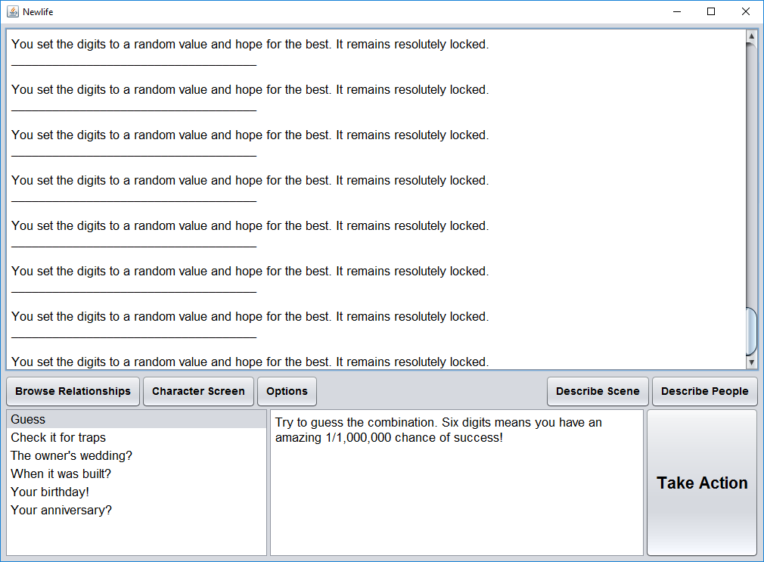Click the story log scroll up arrow

coord(751,36)
